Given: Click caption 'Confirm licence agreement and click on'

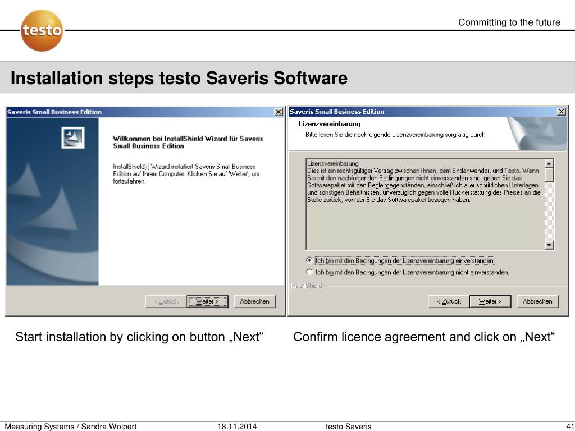Looking at the screenshot, I should pos(425,337).
